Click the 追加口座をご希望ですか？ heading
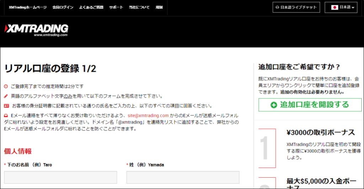This screenshot has width=364, height=189. (x=299, y=67)
